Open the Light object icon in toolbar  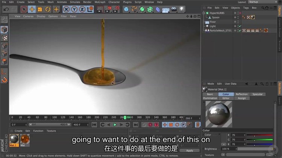click(x=182, y=9)
